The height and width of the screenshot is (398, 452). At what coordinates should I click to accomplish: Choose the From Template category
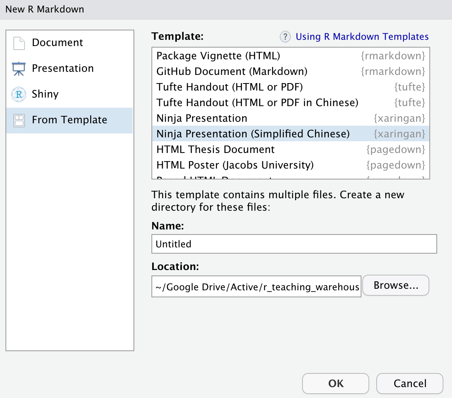(x=69, y=120)
